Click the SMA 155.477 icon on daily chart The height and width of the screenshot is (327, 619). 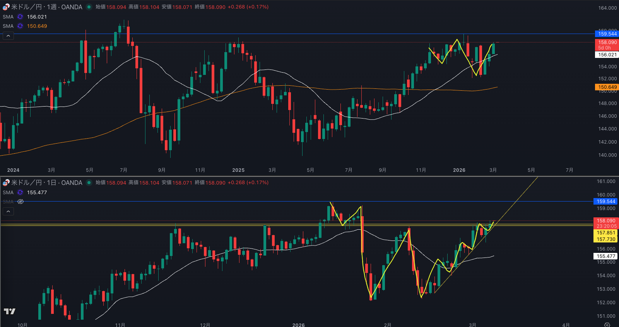pos(20,193)
